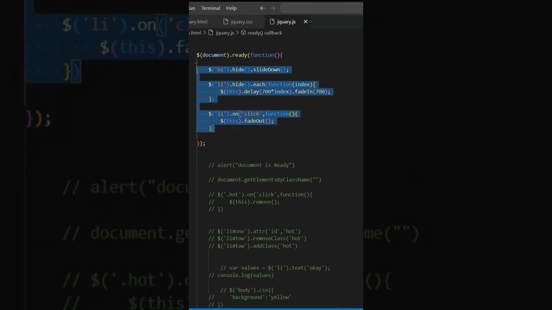Screen dimensions: 552x310
Task: Click the $('h1').hide().slideDown(); line
Action: pos(248,70)
